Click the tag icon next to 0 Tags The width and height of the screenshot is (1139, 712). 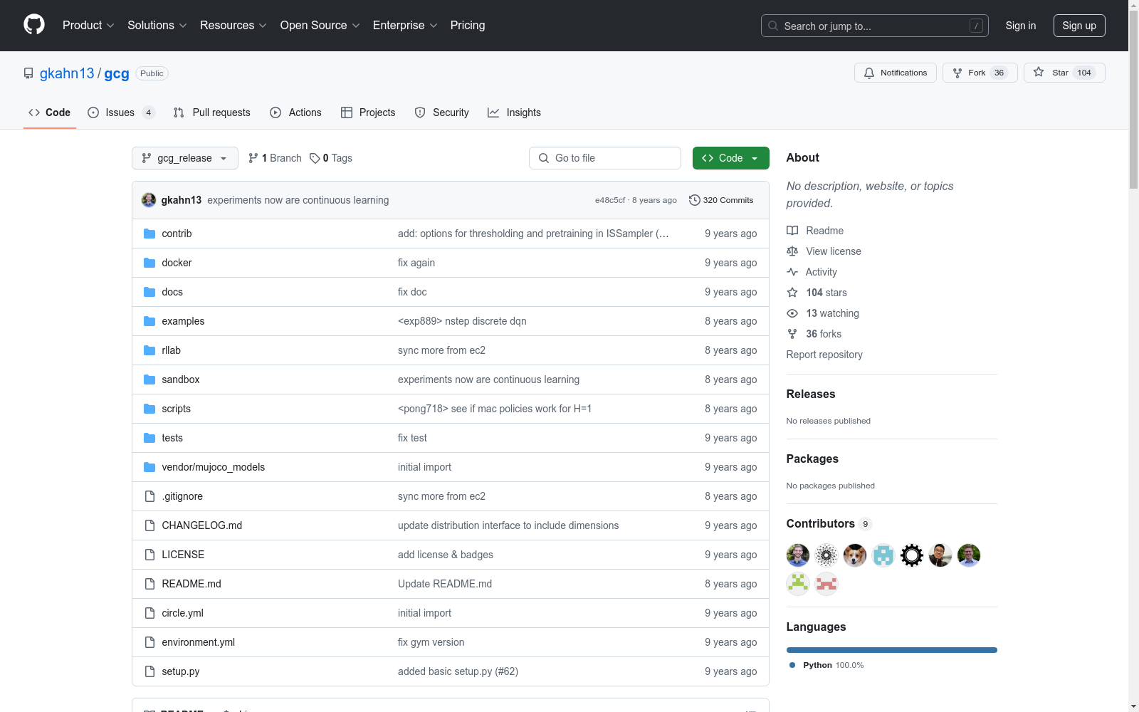coord(315,158)
